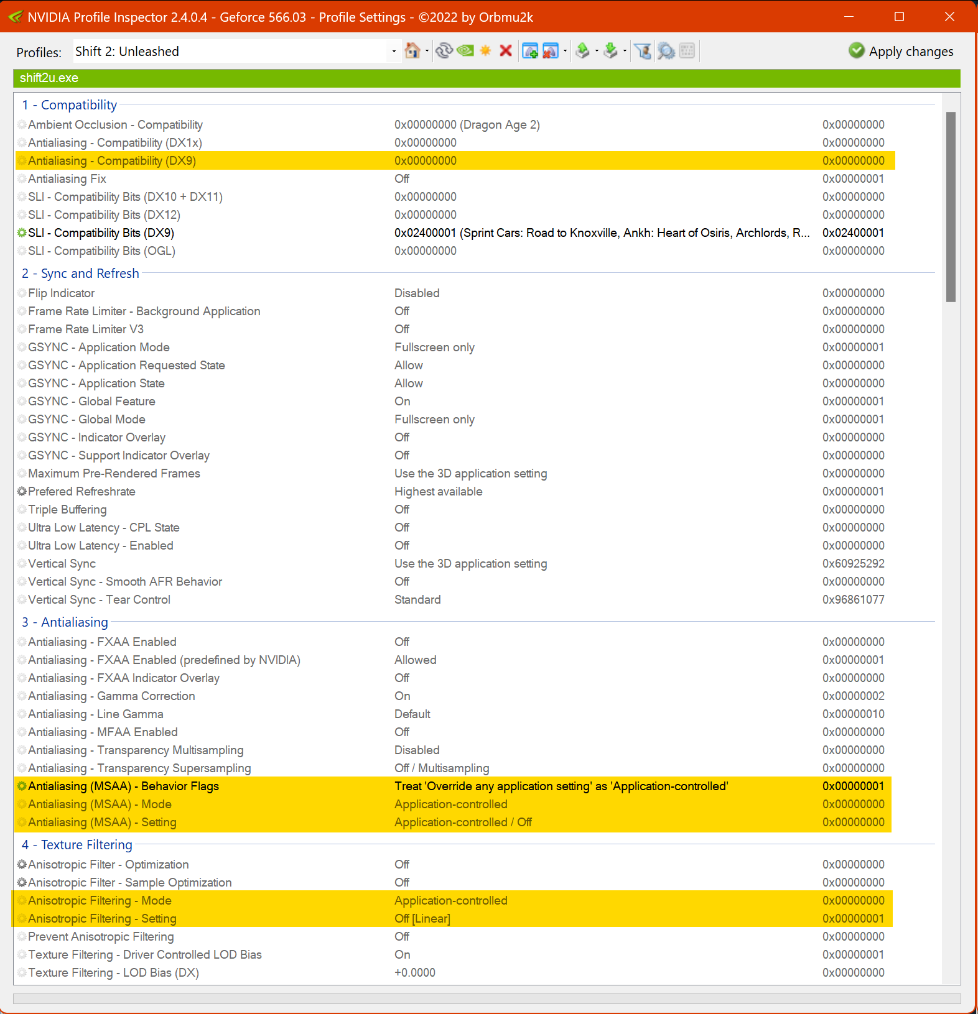The image size is (978, 1014).
Task: Select the 1 - Compatibility group header
Action: (x=69, y=104)
